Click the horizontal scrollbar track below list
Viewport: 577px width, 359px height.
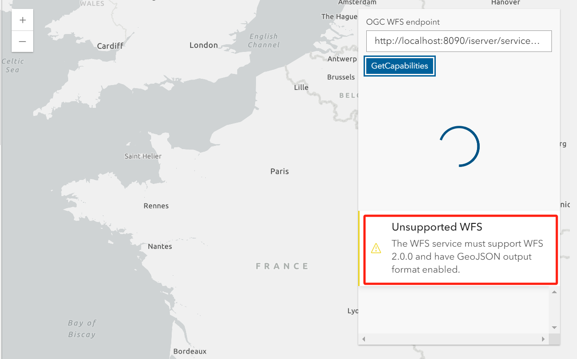pyautogui.click(x=453, y=339)
